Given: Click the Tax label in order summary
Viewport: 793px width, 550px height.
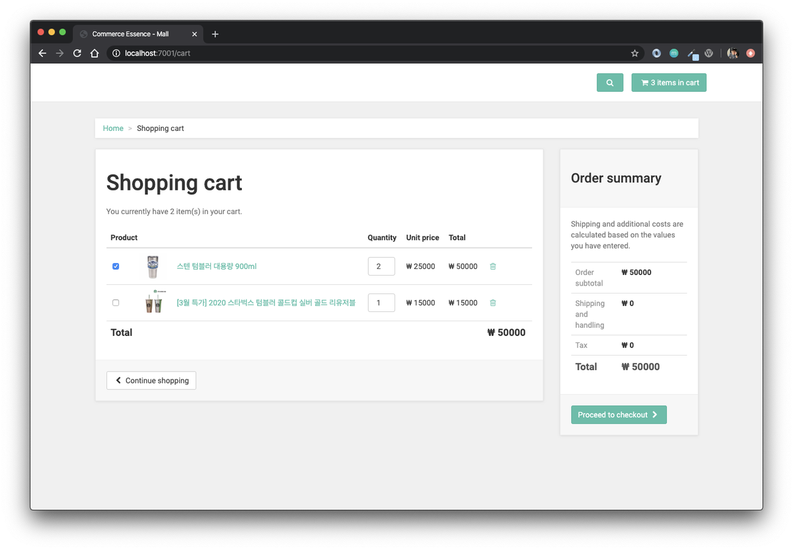Looking at the screenshot, I should 582,345.
